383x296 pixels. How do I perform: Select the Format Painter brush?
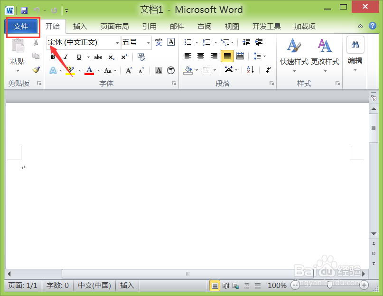36,70
